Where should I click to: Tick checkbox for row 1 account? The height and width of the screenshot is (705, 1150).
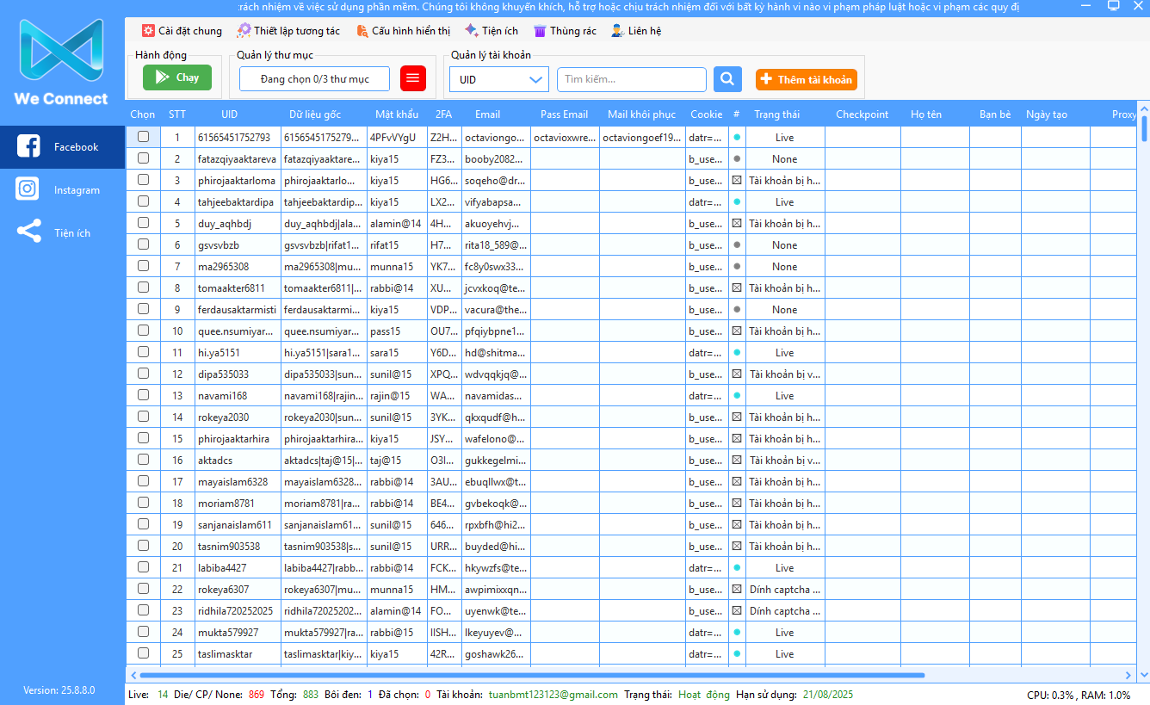click(143, 137)
